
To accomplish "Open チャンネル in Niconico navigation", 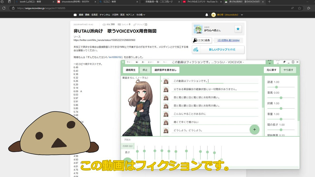I will tap(105, 15).
